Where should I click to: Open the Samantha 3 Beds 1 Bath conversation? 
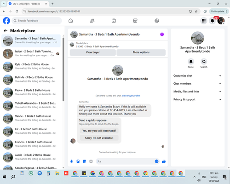point(31,41)
